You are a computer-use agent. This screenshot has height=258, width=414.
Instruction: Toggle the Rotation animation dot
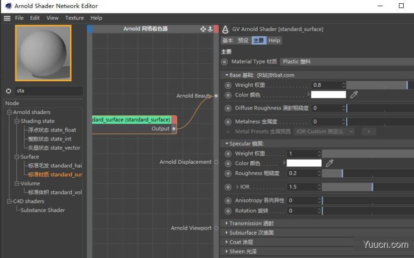(x=228, y=211)
